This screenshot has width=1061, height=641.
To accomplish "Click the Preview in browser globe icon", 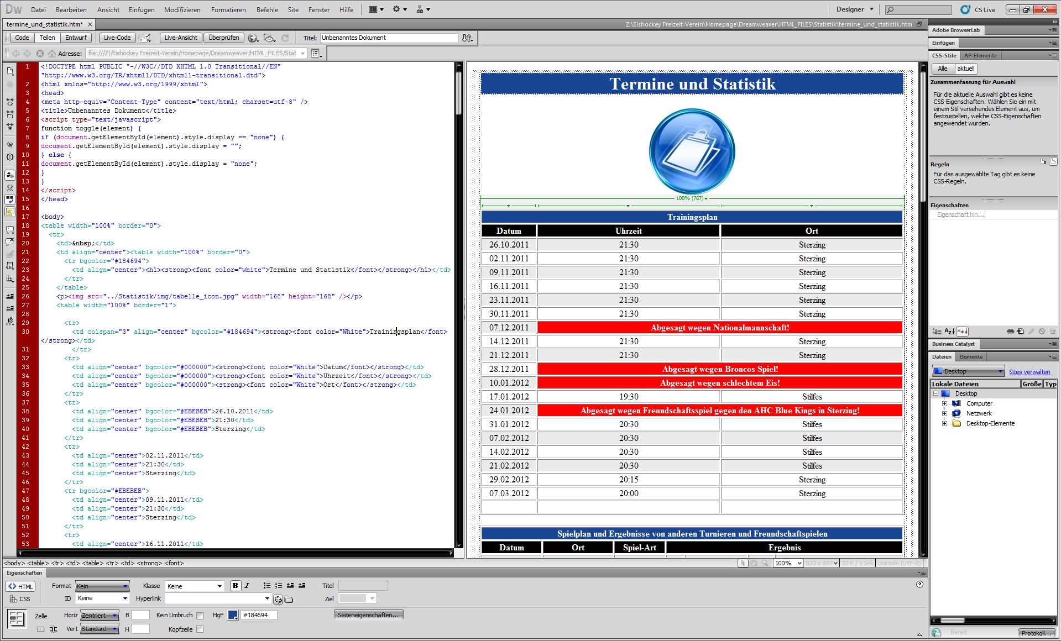I will (x=253, y=38).
